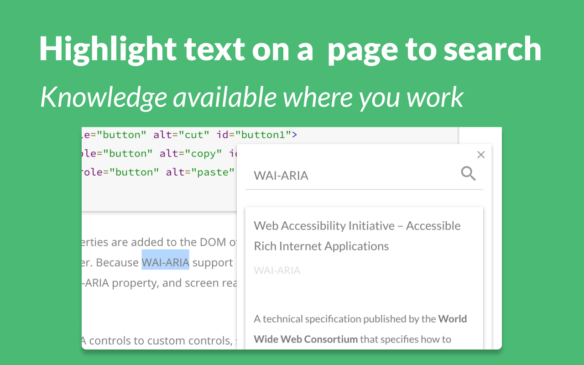Click the magnifier search icon in popup
This screenshot has height=365, width=584.
click(468, 173)
